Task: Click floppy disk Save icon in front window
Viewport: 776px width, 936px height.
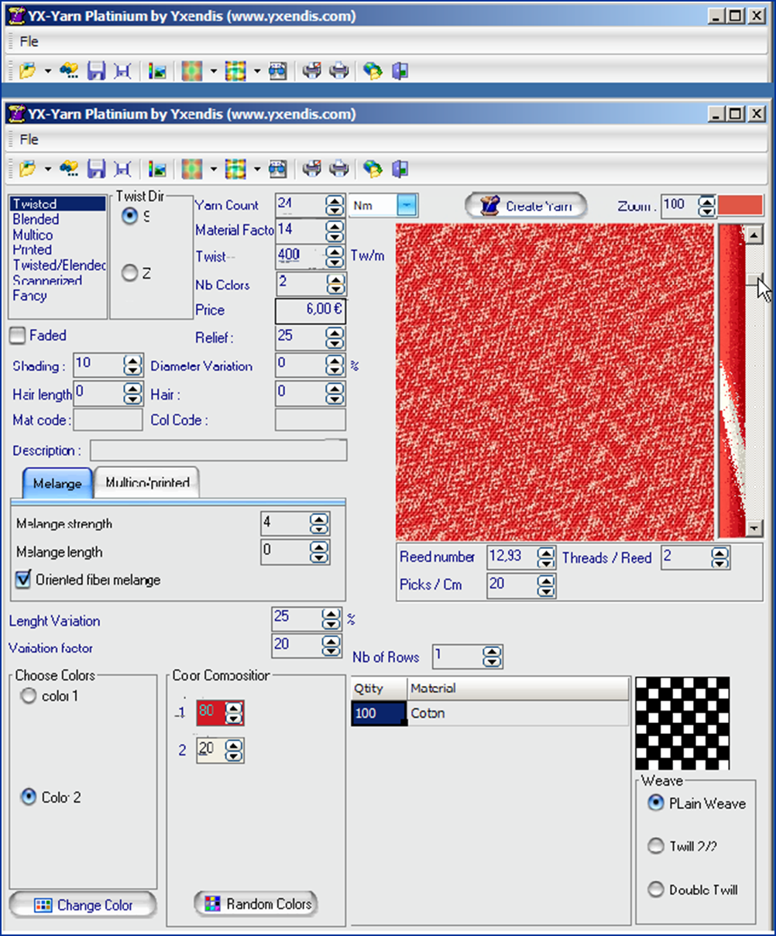Action: click(x=96, y=169)
